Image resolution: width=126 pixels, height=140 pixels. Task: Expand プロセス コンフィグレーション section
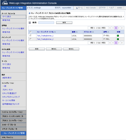13,121
